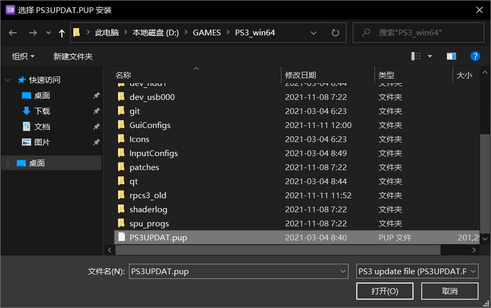Navigate to GAMES in the breadcrumb bar

(x=206, y=32)
